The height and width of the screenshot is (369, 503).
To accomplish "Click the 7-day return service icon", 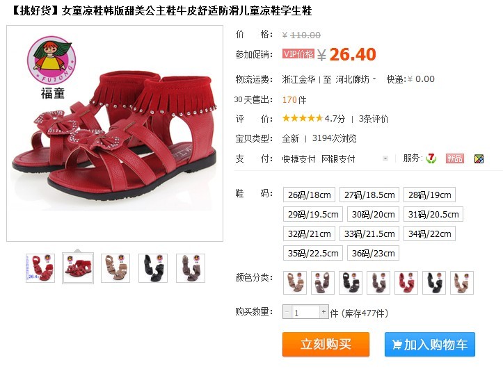I will [431, 158].
